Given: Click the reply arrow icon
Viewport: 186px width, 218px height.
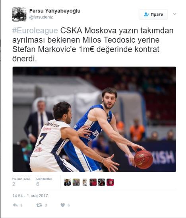Looking at the screenshot, I should click(x=15, y=205).
